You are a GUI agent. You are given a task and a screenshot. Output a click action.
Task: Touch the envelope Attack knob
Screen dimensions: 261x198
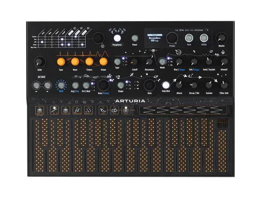179,85
